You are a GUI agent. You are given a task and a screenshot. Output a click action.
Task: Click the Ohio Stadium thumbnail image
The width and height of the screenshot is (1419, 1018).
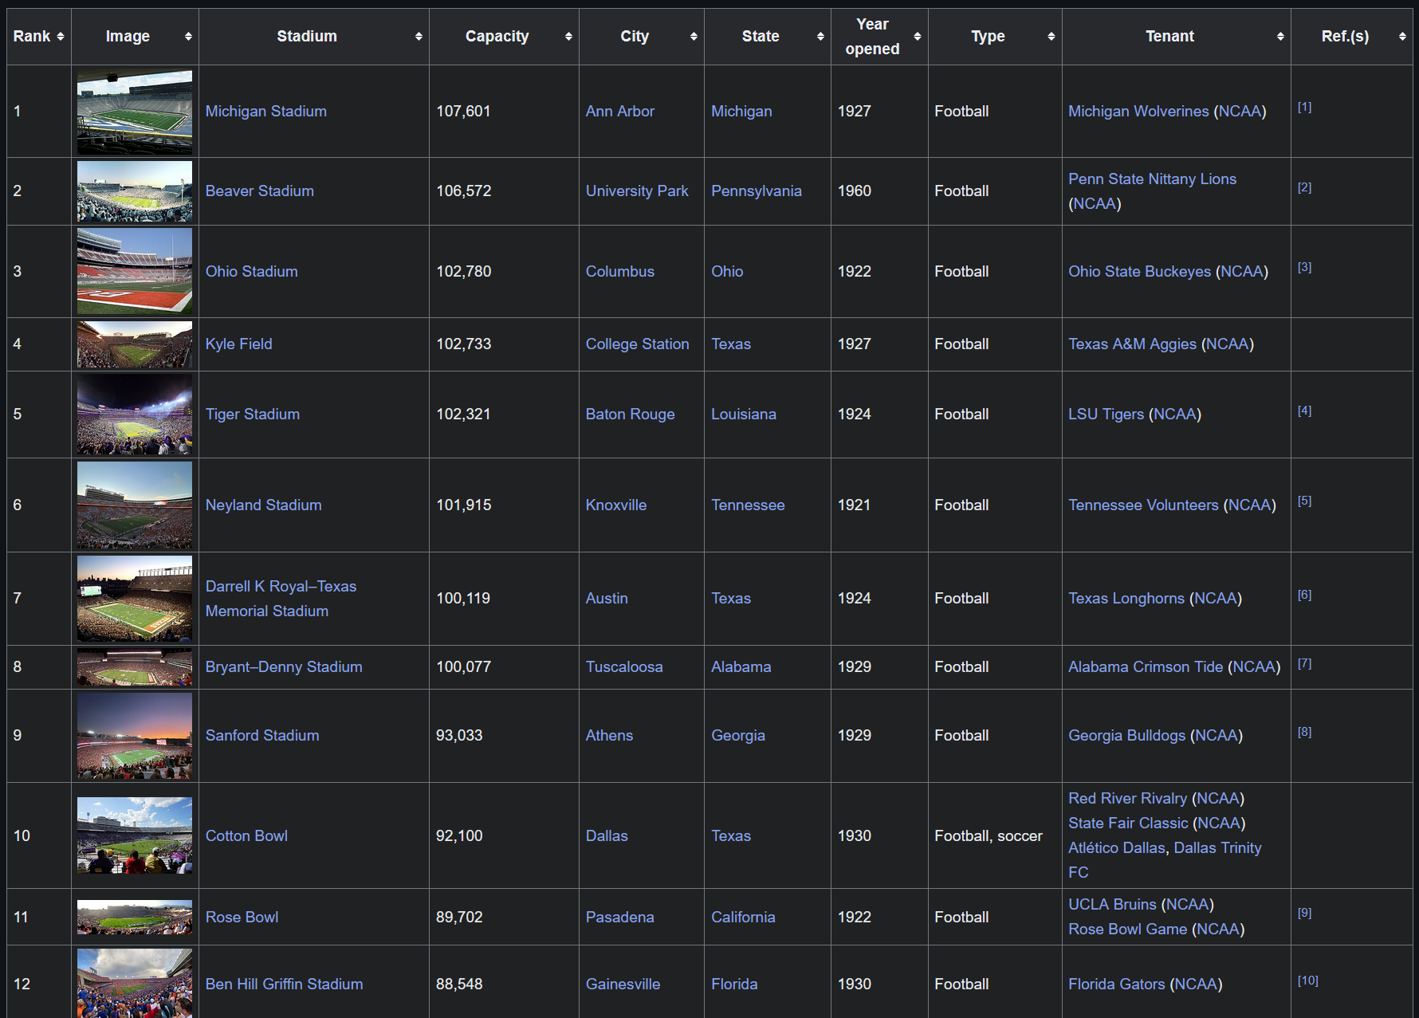coord(135,271)
